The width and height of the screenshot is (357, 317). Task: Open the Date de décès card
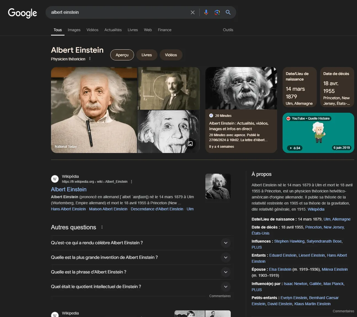click(337, 87)
